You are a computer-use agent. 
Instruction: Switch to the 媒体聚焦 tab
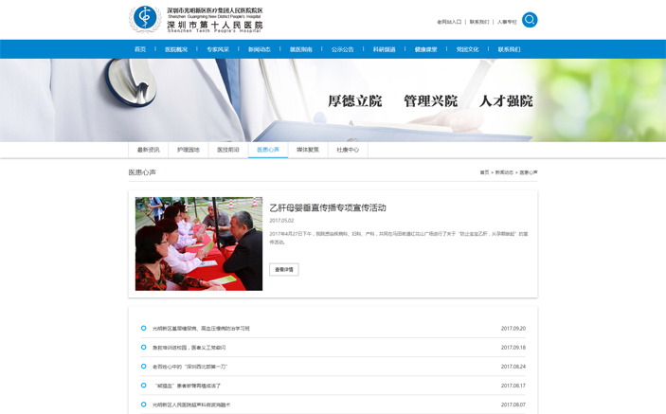pyautogui.click(x=308, y=150)
